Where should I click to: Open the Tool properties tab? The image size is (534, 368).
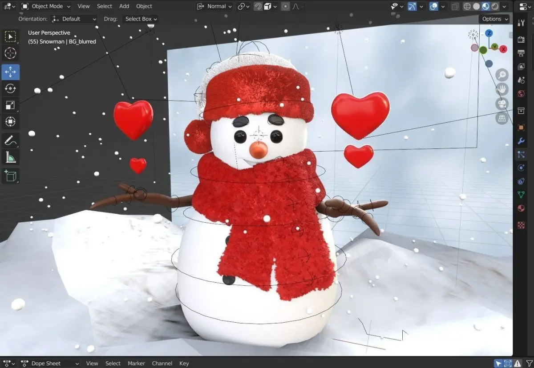click(x=521, y=22)
